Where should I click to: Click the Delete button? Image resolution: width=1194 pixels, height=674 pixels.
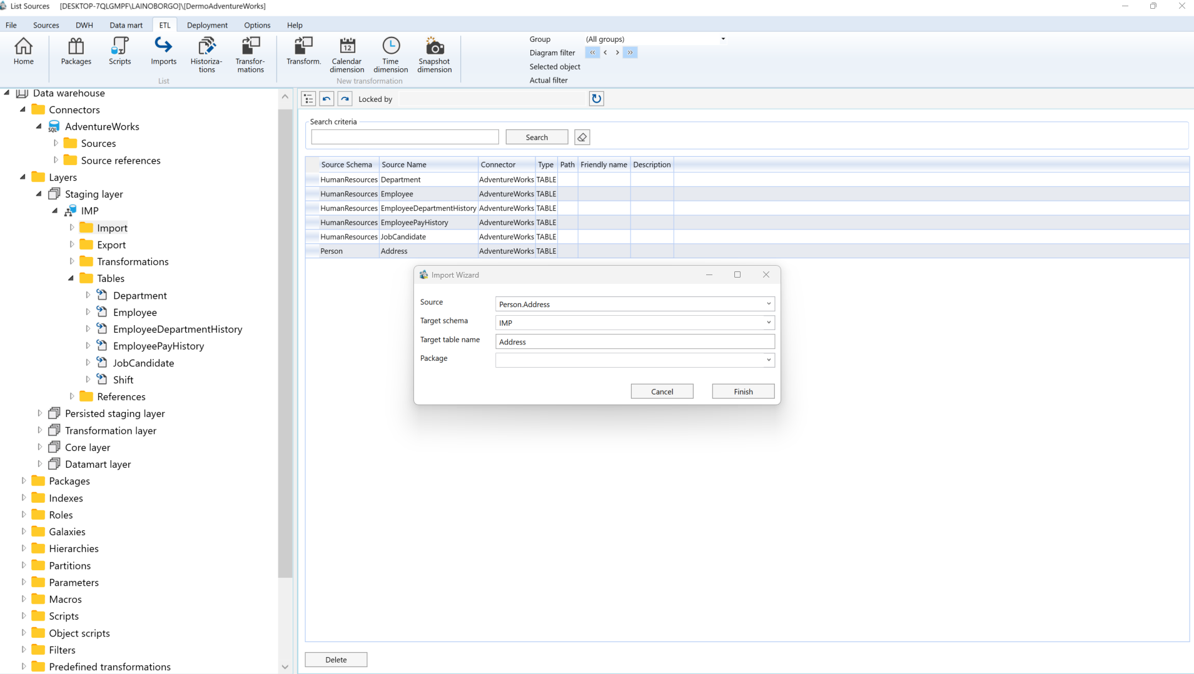[x=336, y=660]
